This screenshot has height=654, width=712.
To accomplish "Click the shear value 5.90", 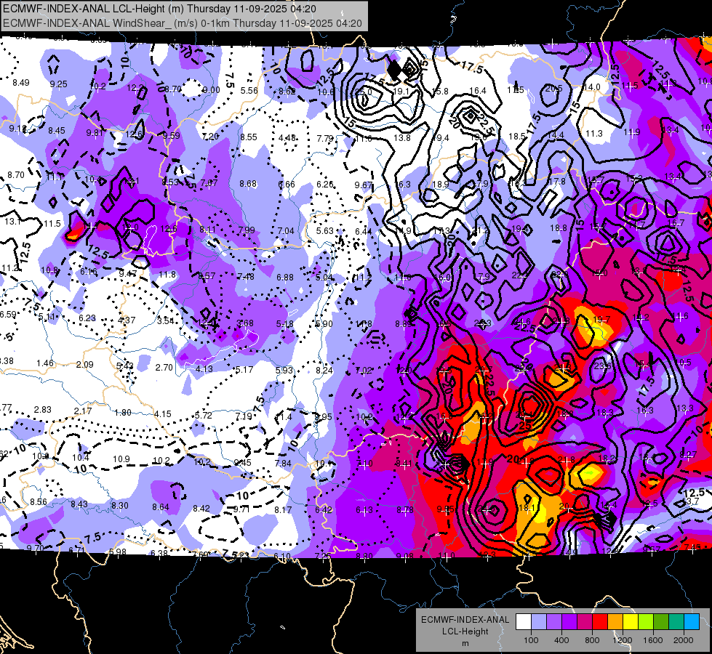I will click(x=324, y=324).
